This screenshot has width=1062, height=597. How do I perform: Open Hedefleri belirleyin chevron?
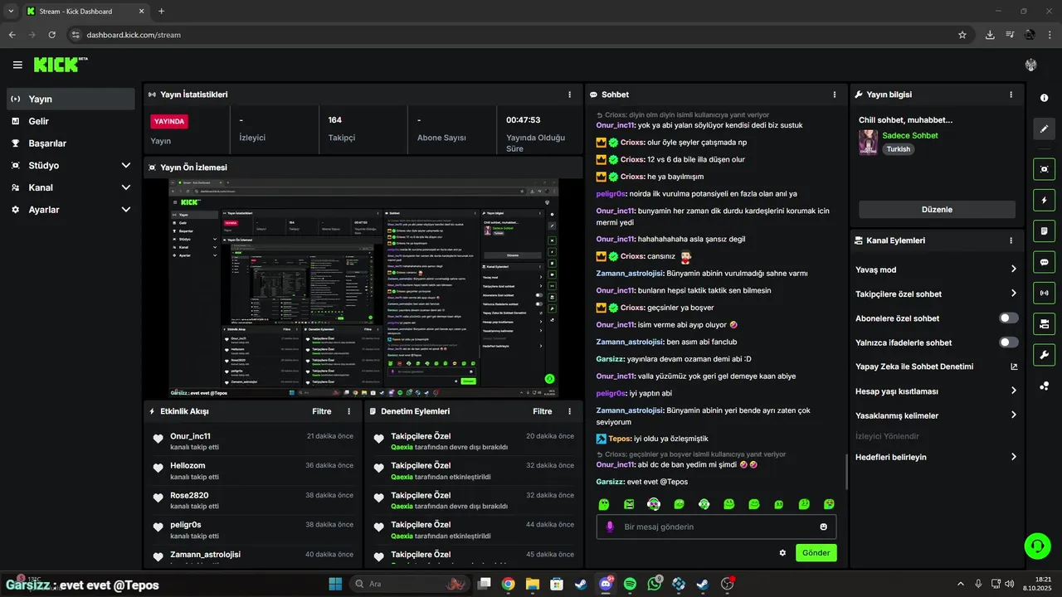[x=1013, y=457]
